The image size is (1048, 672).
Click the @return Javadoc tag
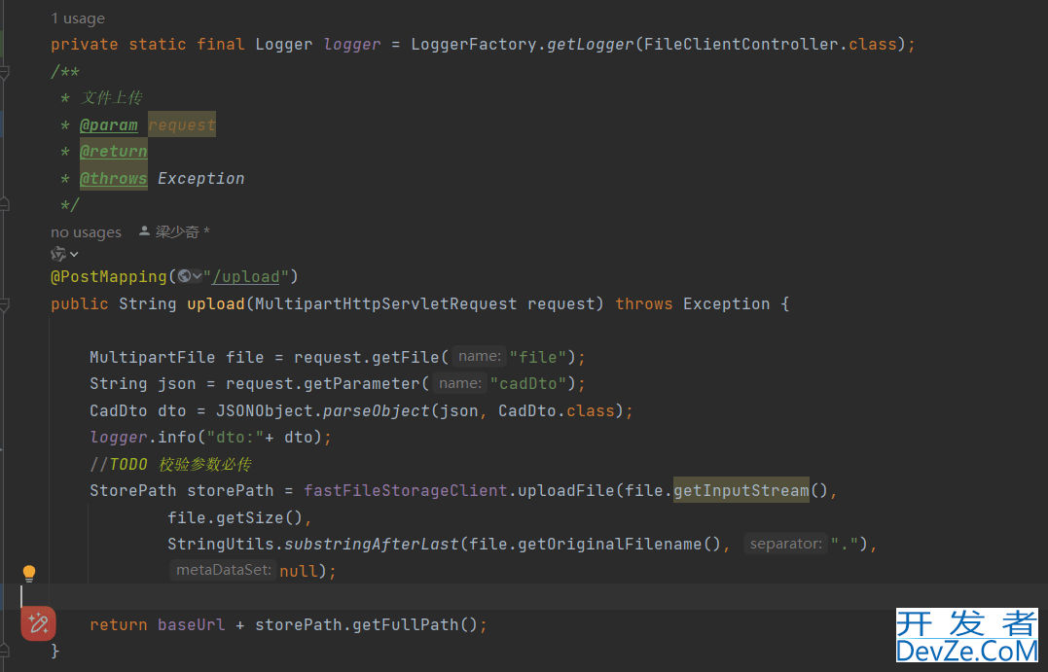coord(114,152)
